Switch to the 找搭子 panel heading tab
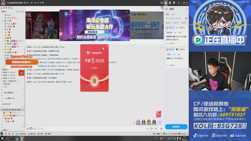Viewport: 251px width, 141px height. (172, 9)
